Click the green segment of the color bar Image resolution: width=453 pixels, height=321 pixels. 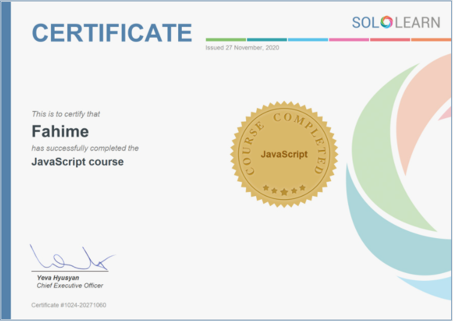(226, 40)
